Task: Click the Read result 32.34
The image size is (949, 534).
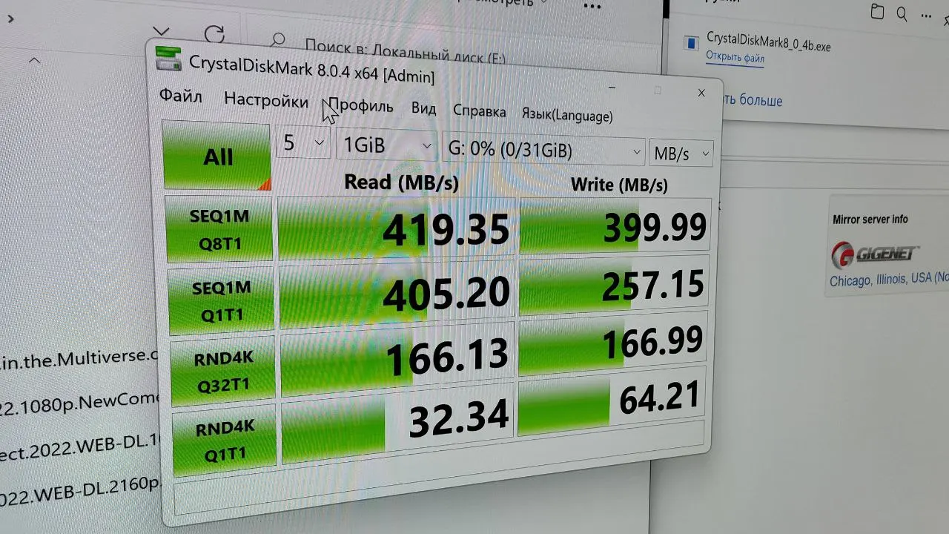Action: (x=398, y=420)
